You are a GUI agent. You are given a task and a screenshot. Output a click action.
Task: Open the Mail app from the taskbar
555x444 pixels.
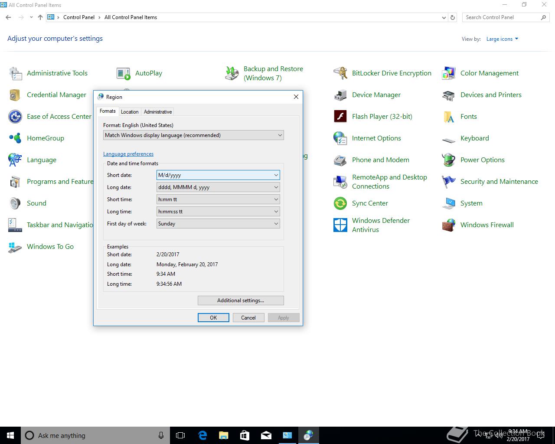click(x=266, y=435)
